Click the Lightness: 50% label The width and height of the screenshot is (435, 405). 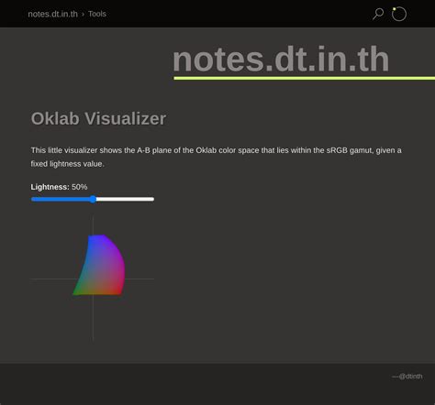59,187
